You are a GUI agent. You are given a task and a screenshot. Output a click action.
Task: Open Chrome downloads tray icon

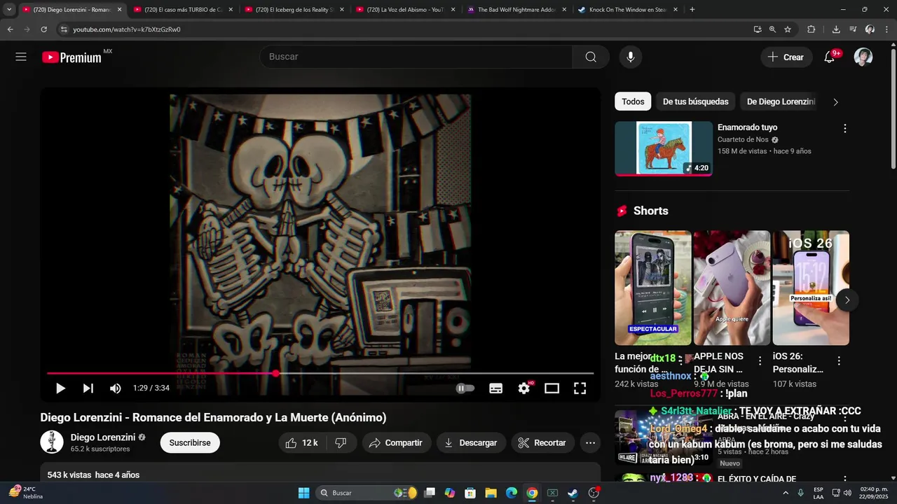(836, 29)
